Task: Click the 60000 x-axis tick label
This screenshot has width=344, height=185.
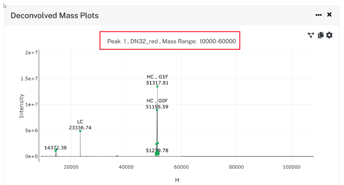Action: 181,167
